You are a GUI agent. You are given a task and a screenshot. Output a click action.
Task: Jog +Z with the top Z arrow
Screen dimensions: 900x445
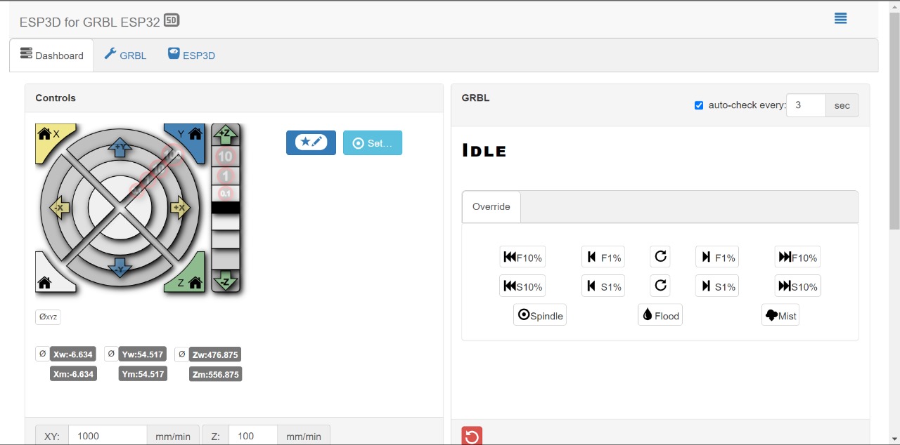point(226,133)
